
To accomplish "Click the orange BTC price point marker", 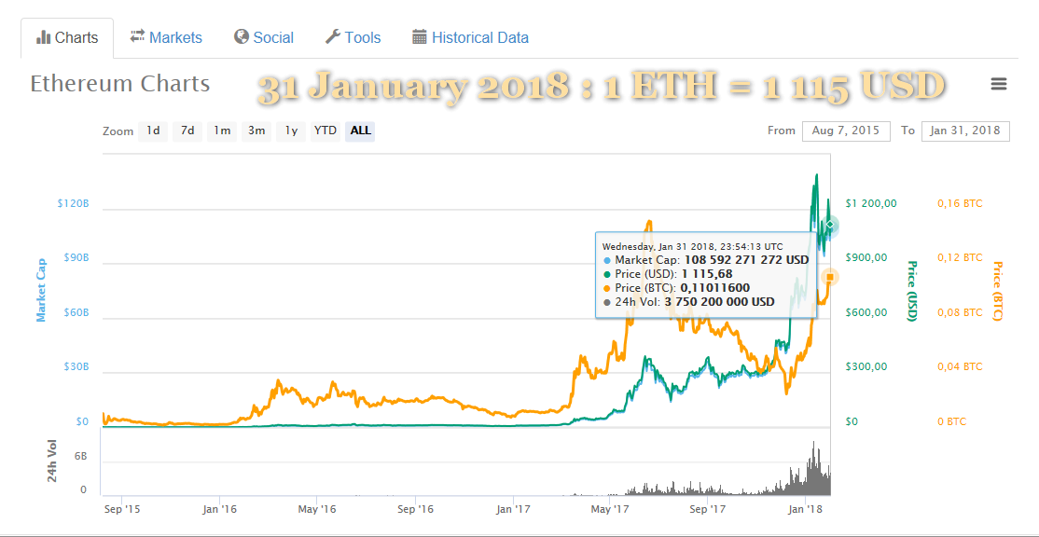I will click(829, 278).
